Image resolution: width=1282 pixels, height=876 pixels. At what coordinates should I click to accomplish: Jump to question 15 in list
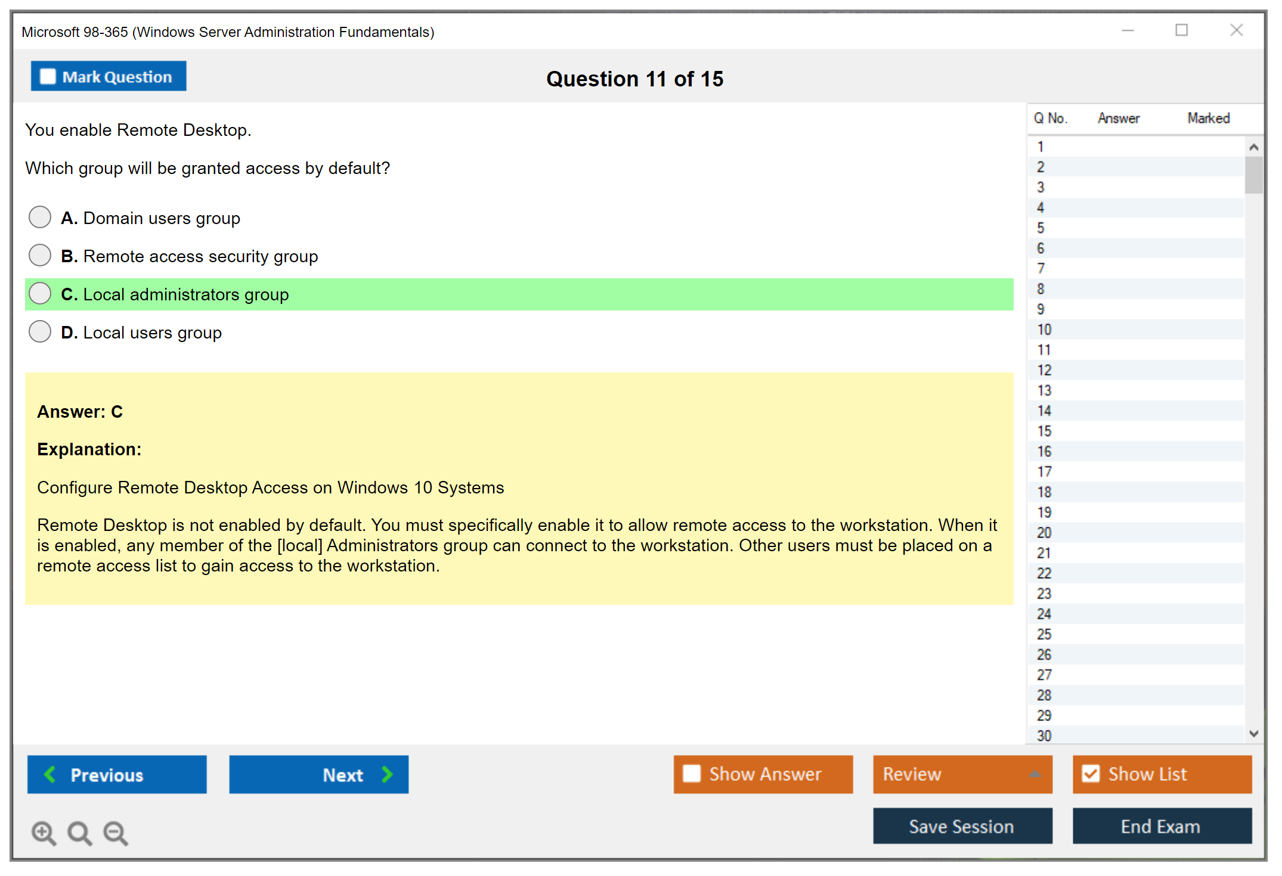click(1044, 431)
